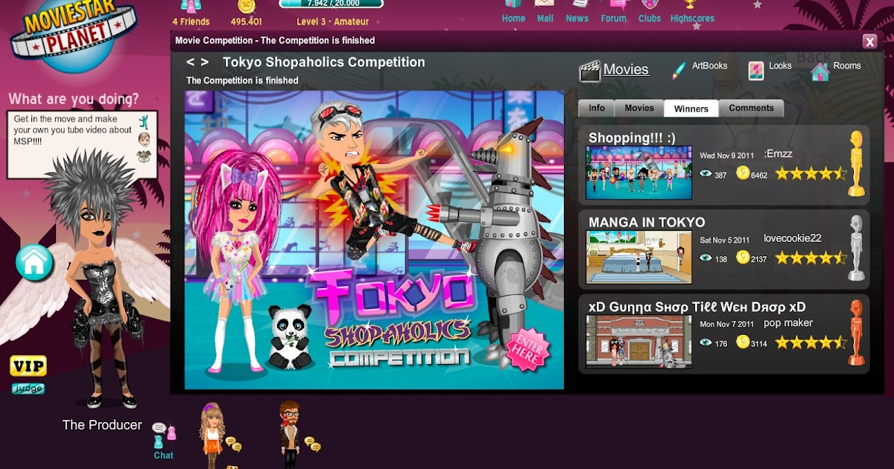
Task: Click the views eye icon for Shopping!!! :)
Action: pos(706,173)
